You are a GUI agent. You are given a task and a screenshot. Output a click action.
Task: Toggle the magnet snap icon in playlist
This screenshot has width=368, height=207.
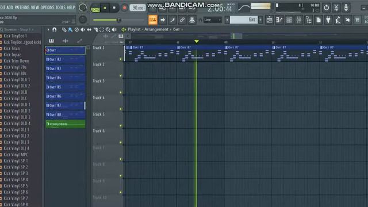tap(55, 29)
